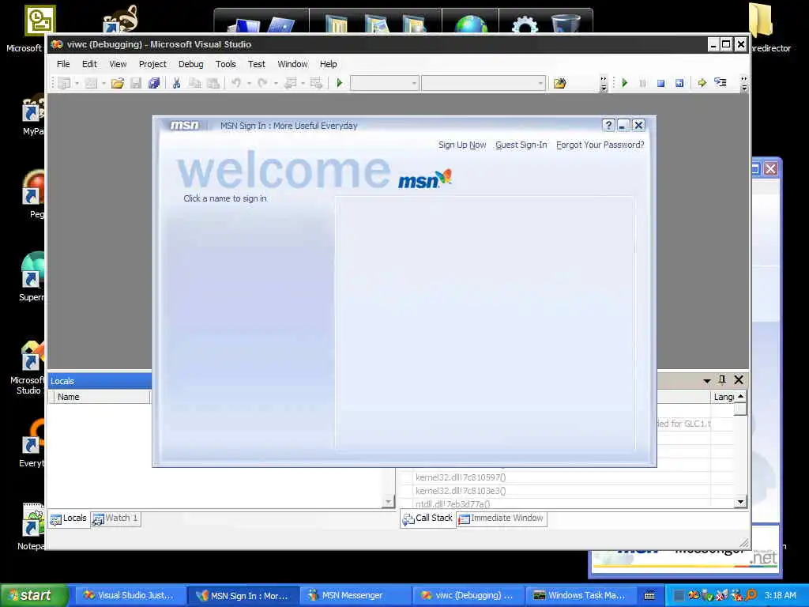
Task: Switch to Windows Task Manager taskbar item
Action: [x=580, y=596]
